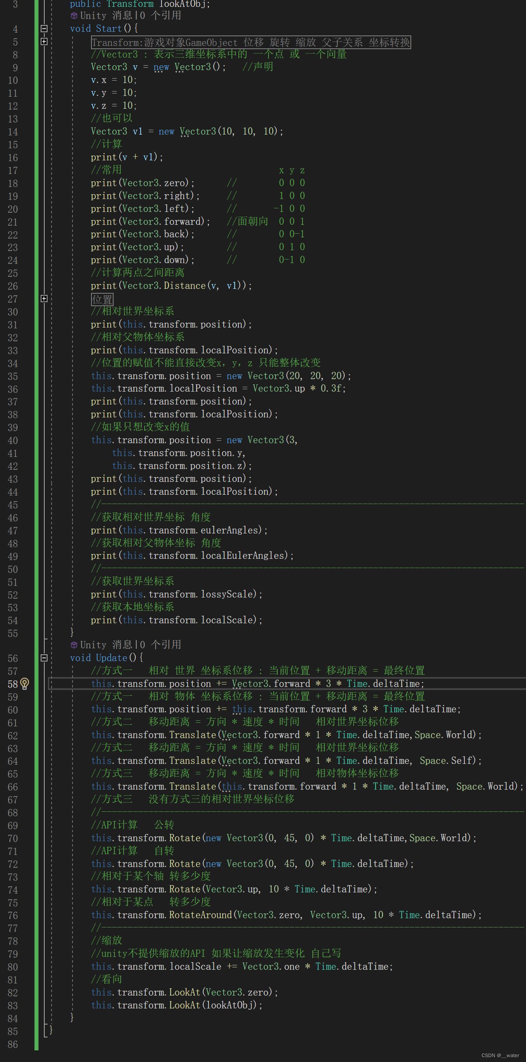Viewport: 526px width, 1062px height.
Task: Click 'print(this.transform.localEulerAngles);'
Action: [x=193, y=556]
